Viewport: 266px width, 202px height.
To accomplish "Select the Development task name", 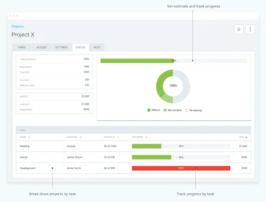I will 28,168.
